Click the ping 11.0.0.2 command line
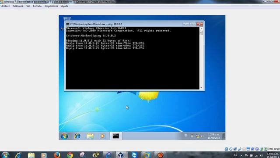Image resolution: width=280 pixels, height=158 pixels. [91, 36]
